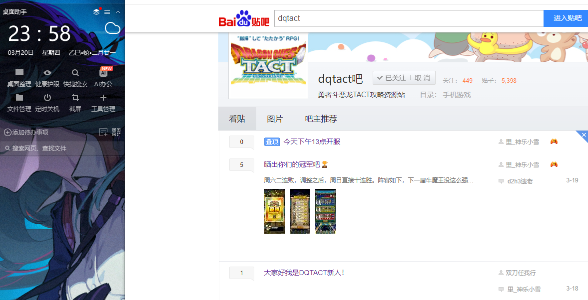Click the 3-19 reply date
Viewport: 588px width, 300px height.
(572, 180)
